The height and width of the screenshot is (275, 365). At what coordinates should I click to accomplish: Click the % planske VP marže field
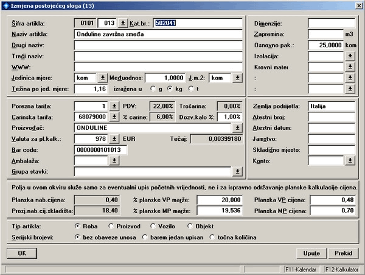(x=220, y=200)
